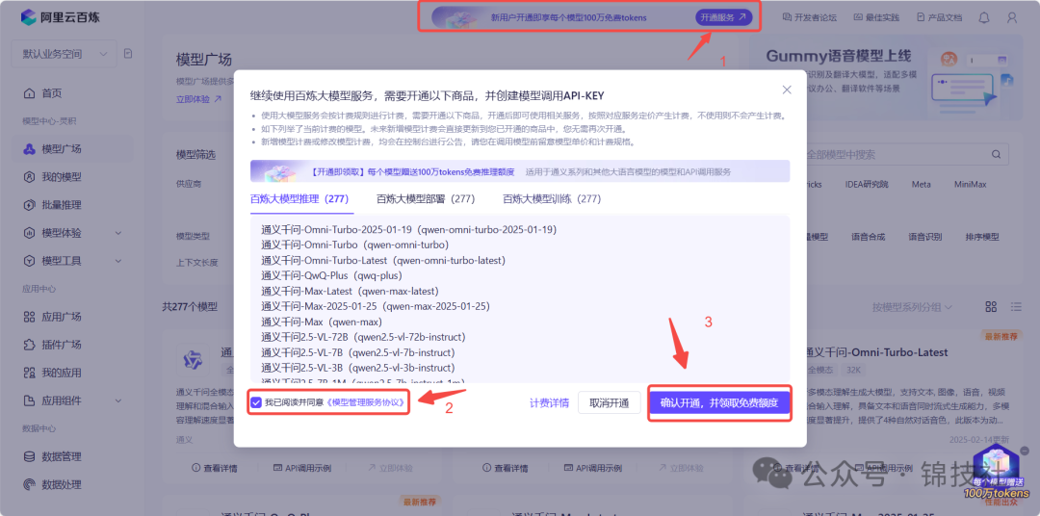Check 我已阅读并同意 agreement checkbox
This screenshot has height=516, width=1040.
256,402
